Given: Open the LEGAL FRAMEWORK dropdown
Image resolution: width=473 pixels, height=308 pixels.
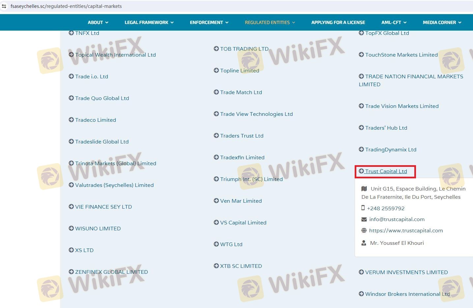Looking at the screenshot, I should 149,22.
